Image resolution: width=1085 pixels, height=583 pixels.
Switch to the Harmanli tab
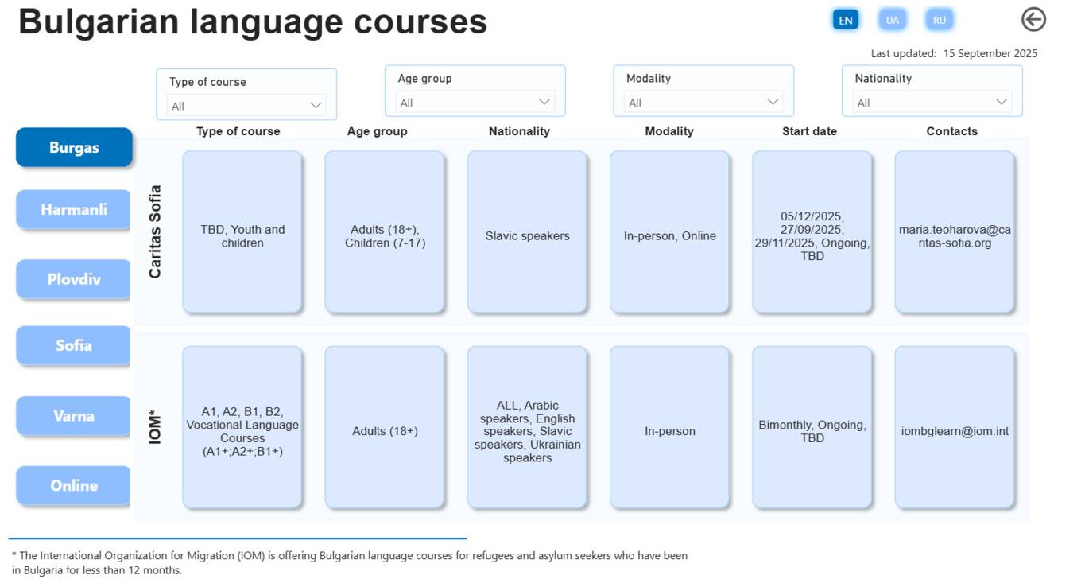pyautogui.click(x=74, y=210)
